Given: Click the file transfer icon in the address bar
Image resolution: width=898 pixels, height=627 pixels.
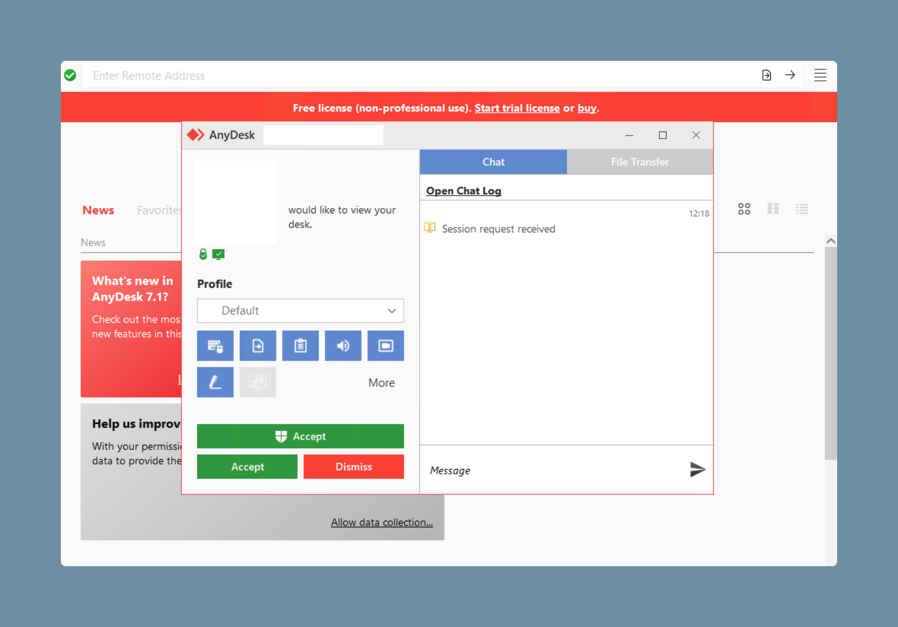Looking at the screenshot, I should point(766,75).
